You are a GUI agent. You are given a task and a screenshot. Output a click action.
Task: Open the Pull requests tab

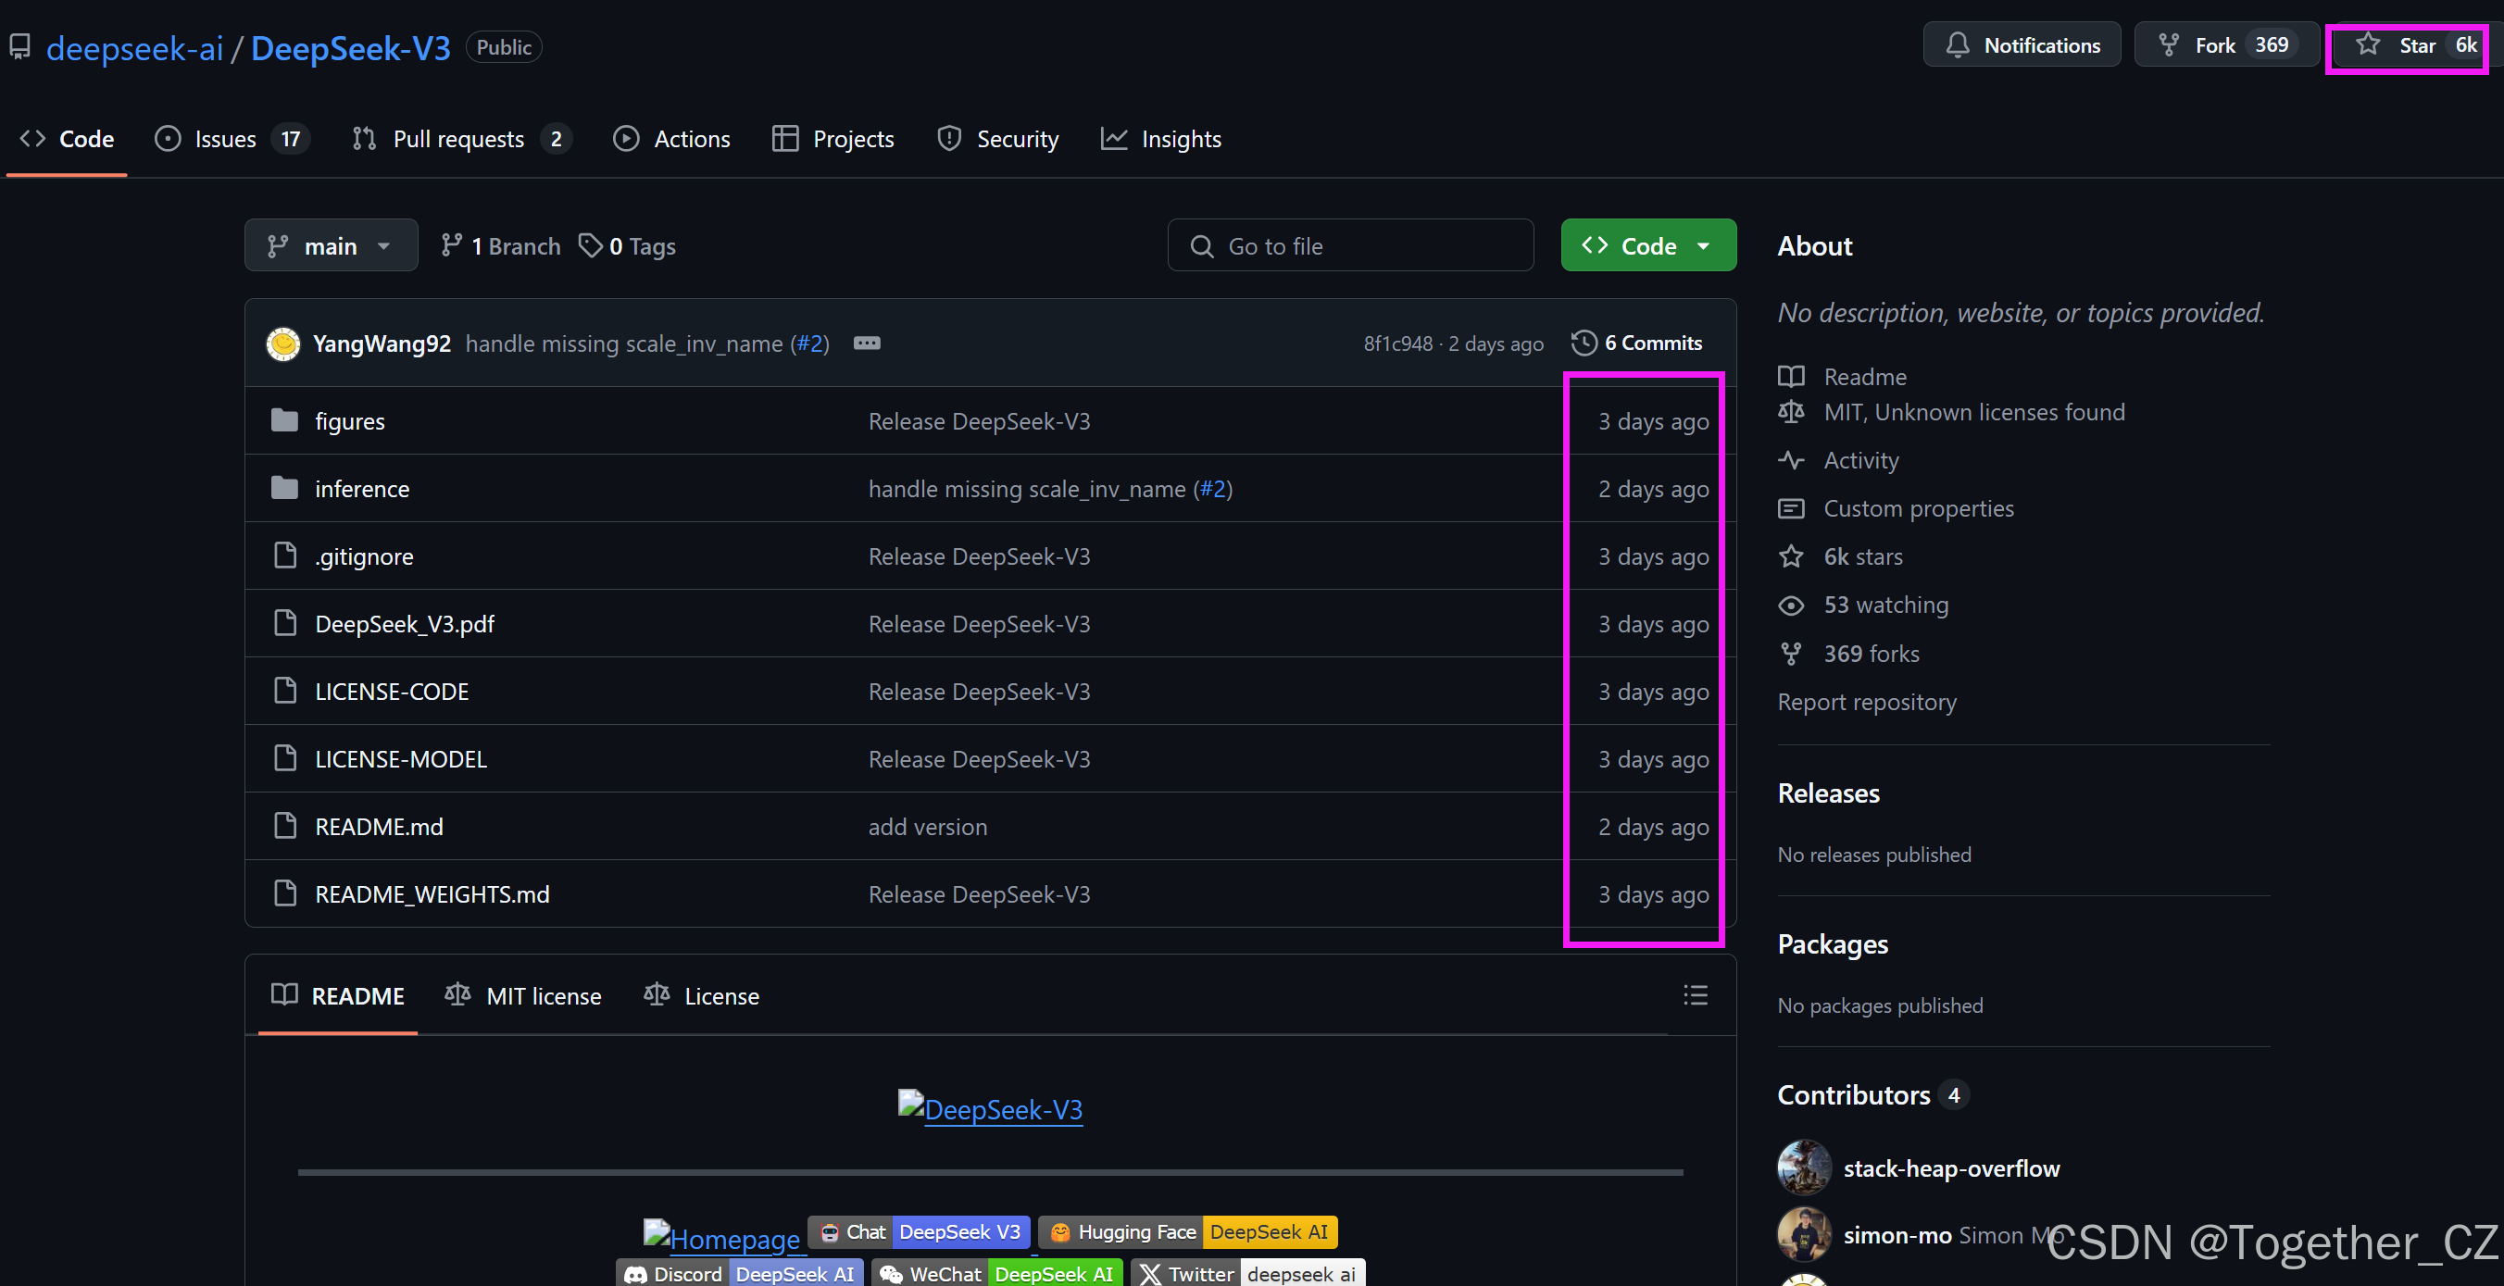click(x=457, y=139)
